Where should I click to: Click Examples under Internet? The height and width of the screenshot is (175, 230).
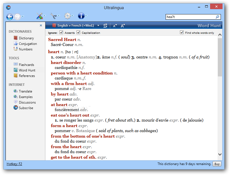click(x=26, y=97)
